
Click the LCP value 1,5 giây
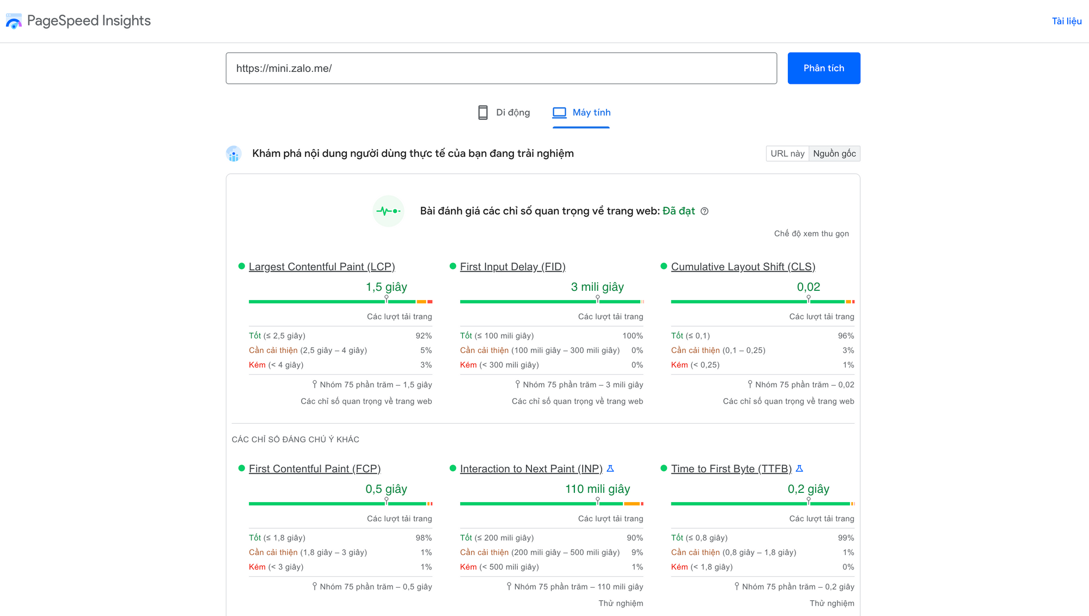tap(387, 286)
